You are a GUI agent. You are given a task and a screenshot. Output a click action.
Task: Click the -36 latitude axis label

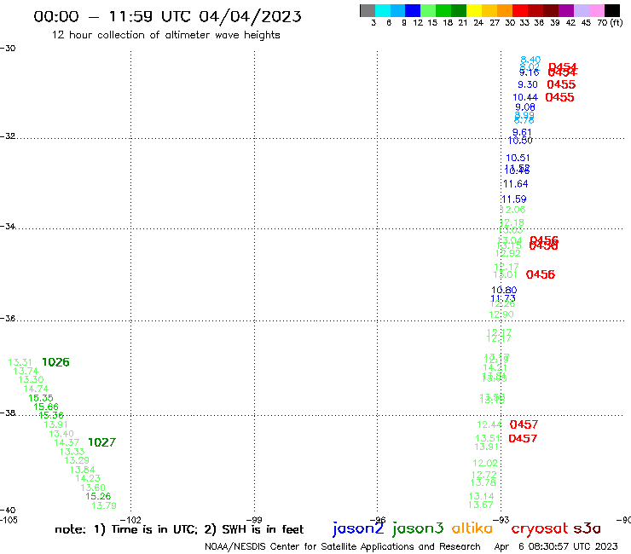[8, 318]
